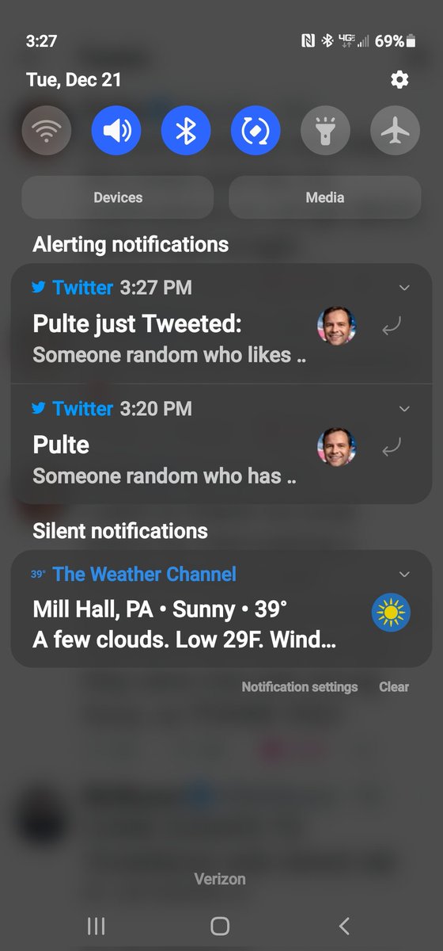Reply to the 'Pulte just Tweeted' notification
Image resolution: width=443 pixels, height=951 pixels.
[x=391, y=327]
